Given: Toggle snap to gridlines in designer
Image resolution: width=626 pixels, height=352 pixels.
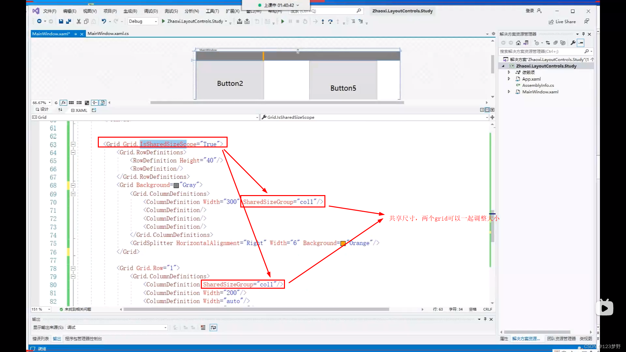Looking at the screenshot, I should pyautogui.click(x=79, y=103).
